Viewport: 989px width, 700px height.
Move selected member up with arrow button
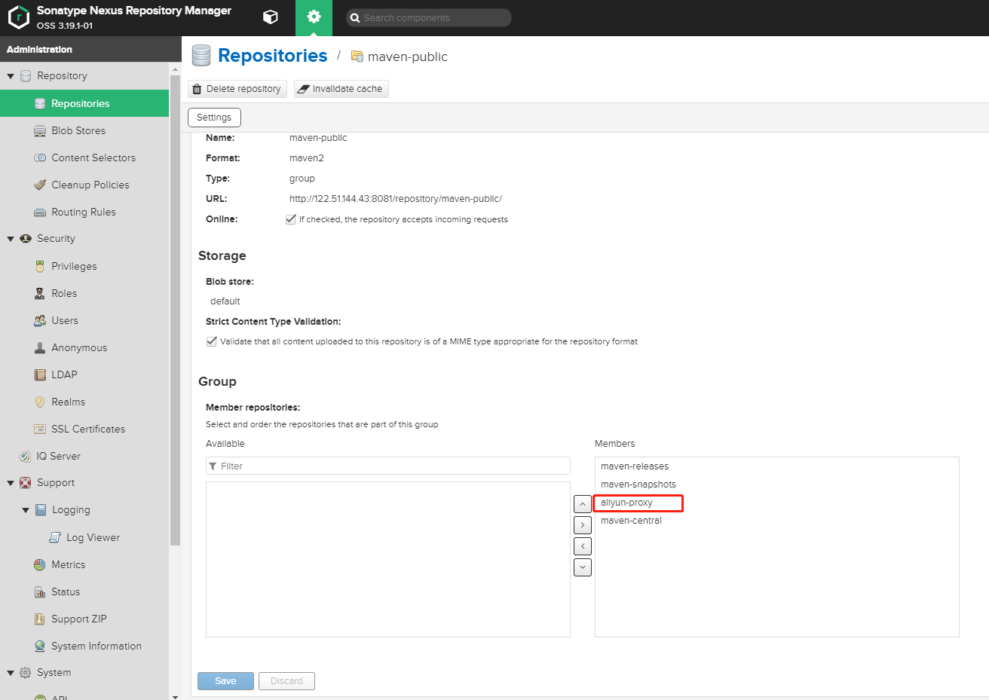click(x=583, y=504)
